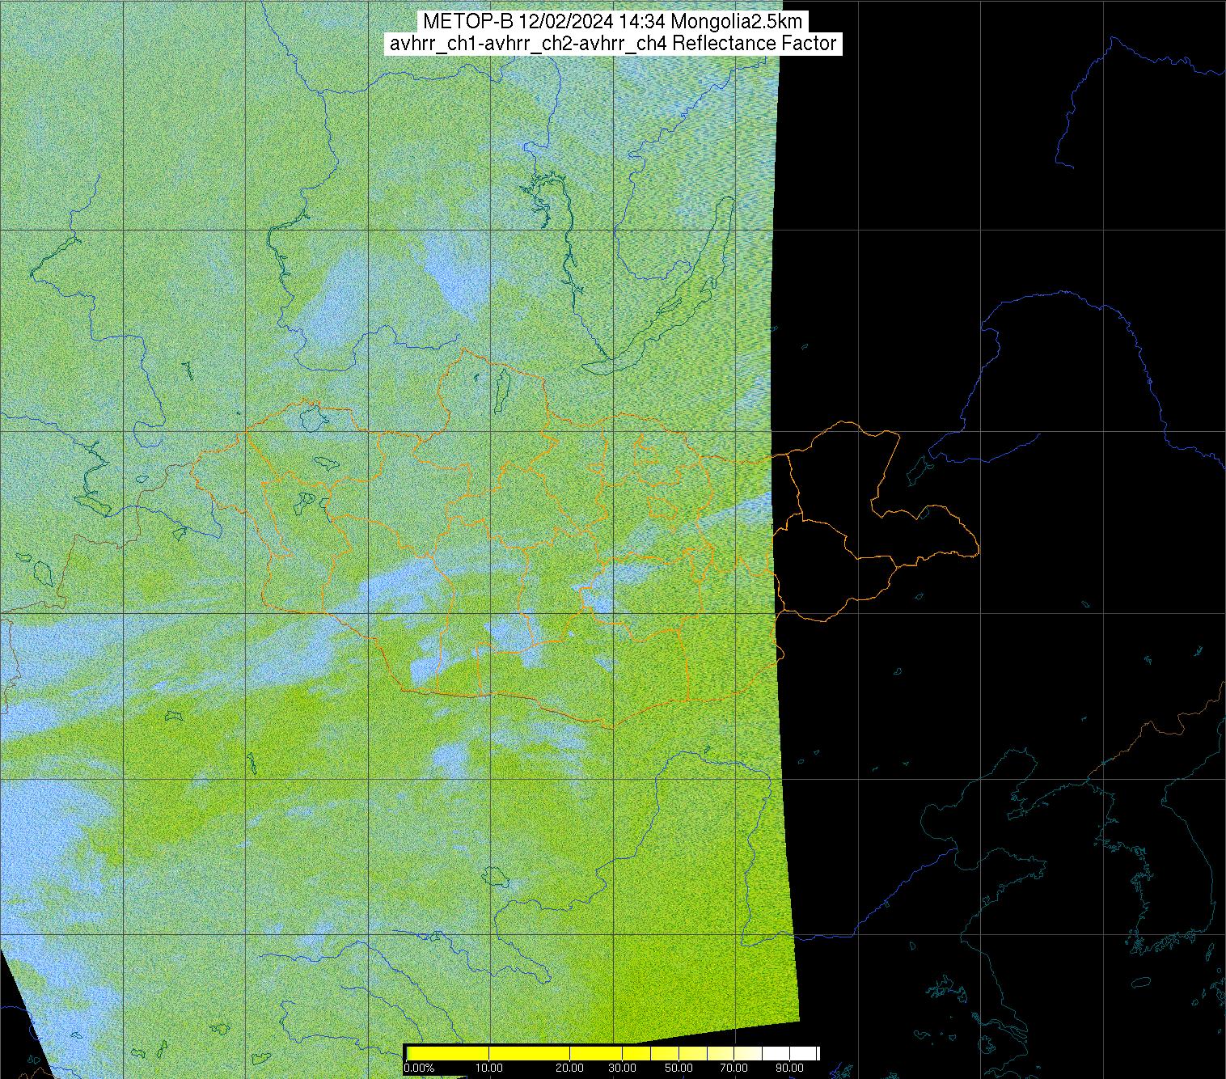Click the "20.00" color bar label
The image size is (1226, 1079).
[569, 1068]
